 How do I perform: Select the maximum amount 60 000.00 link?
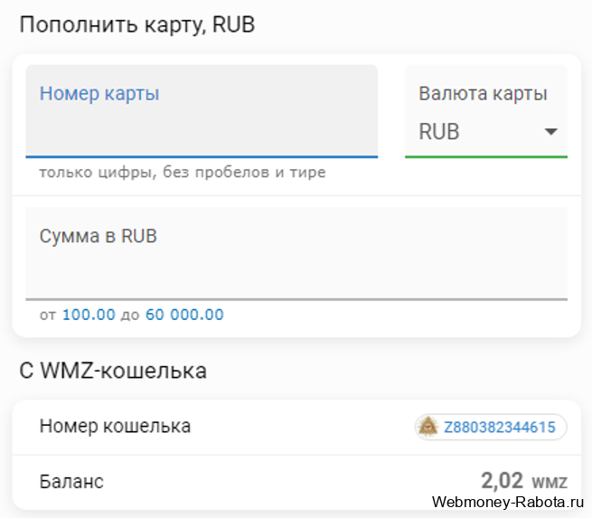pos(184,315)
